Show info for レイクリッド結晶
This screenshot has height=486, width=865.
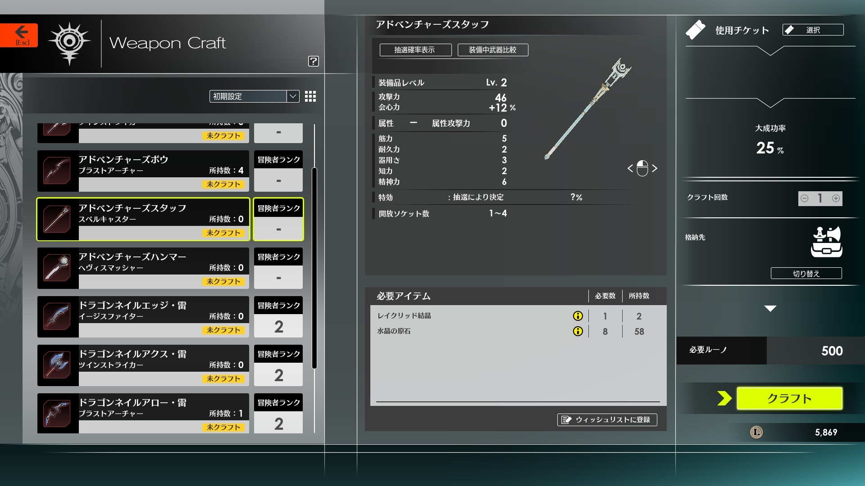pos(578,316)
